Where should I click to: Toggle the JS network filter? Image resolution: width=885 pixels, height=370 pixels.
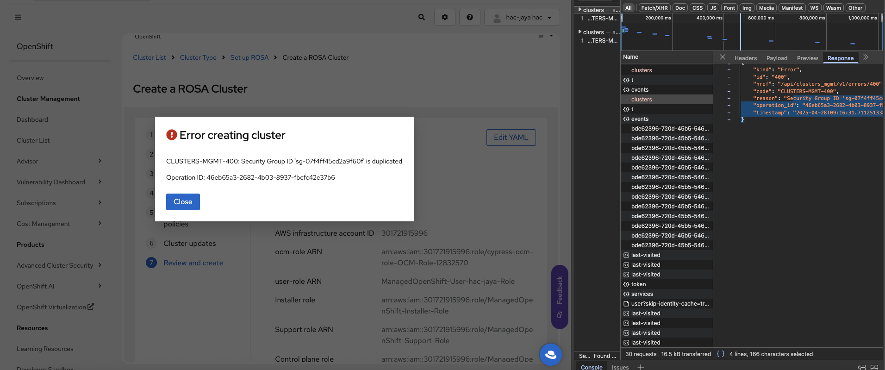(x=713, y=8)
